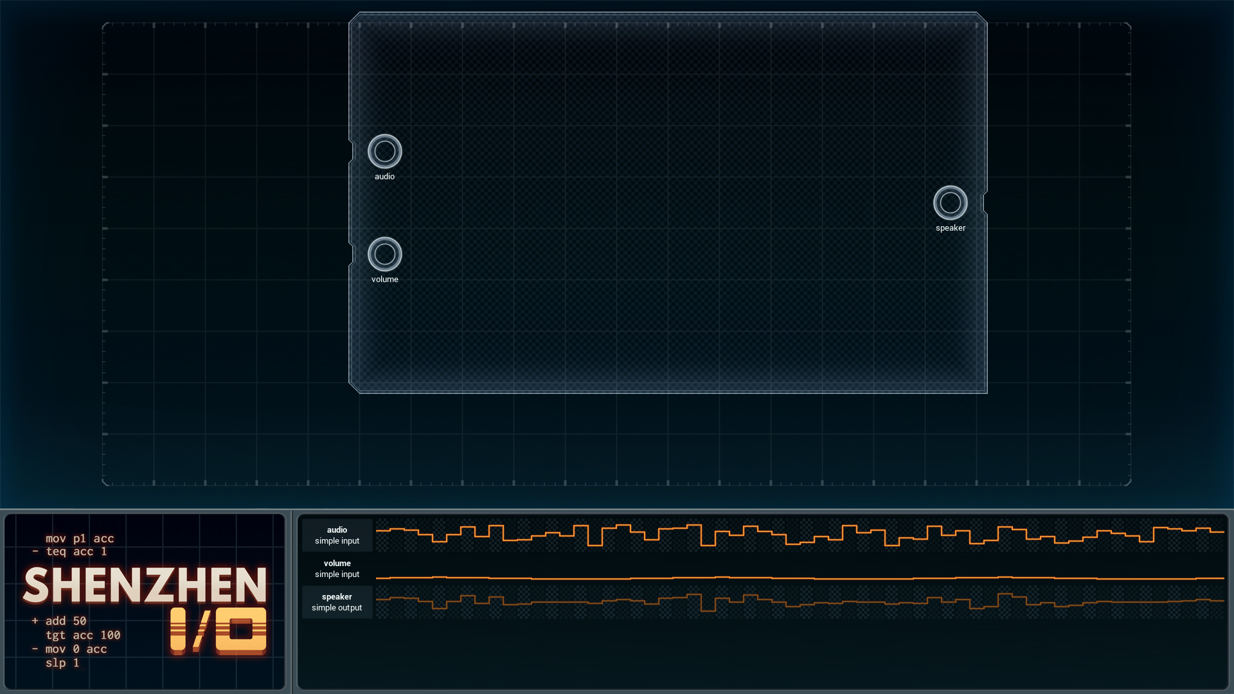Click the 'mov p1 acc' code line
1234x694 pixels.
coord(80,538)
